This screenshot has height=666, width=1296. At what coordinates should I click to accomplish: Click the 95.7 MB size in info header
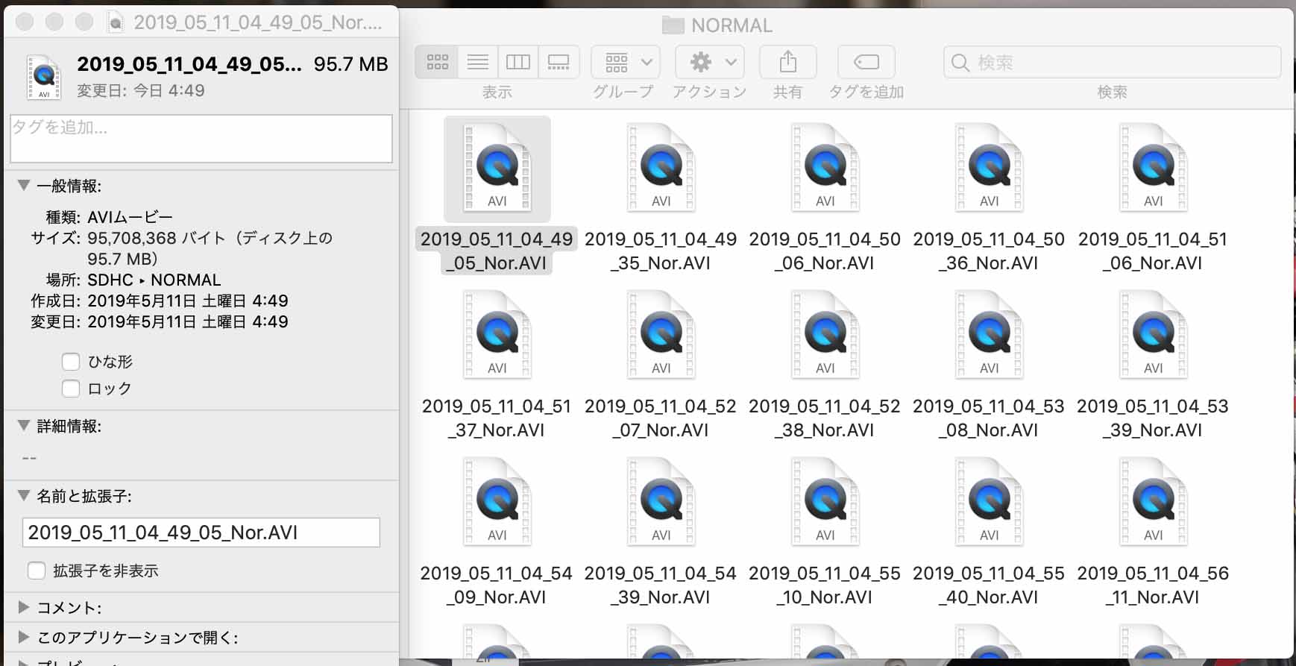point(350,64)
